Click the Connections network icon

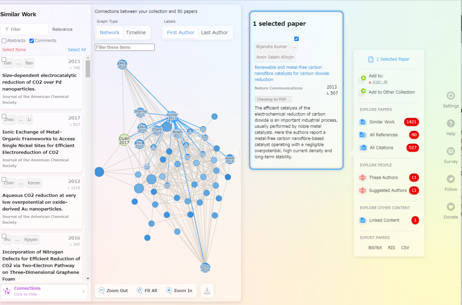coord(7,291)
